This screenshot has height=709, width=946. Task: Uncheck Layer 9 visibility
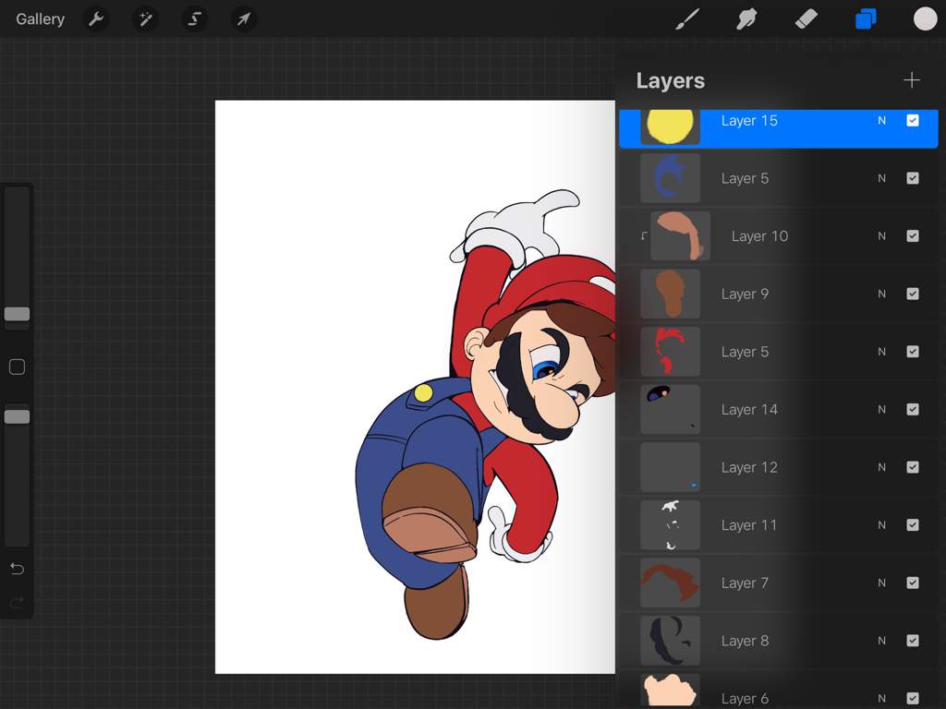(913, 294)
